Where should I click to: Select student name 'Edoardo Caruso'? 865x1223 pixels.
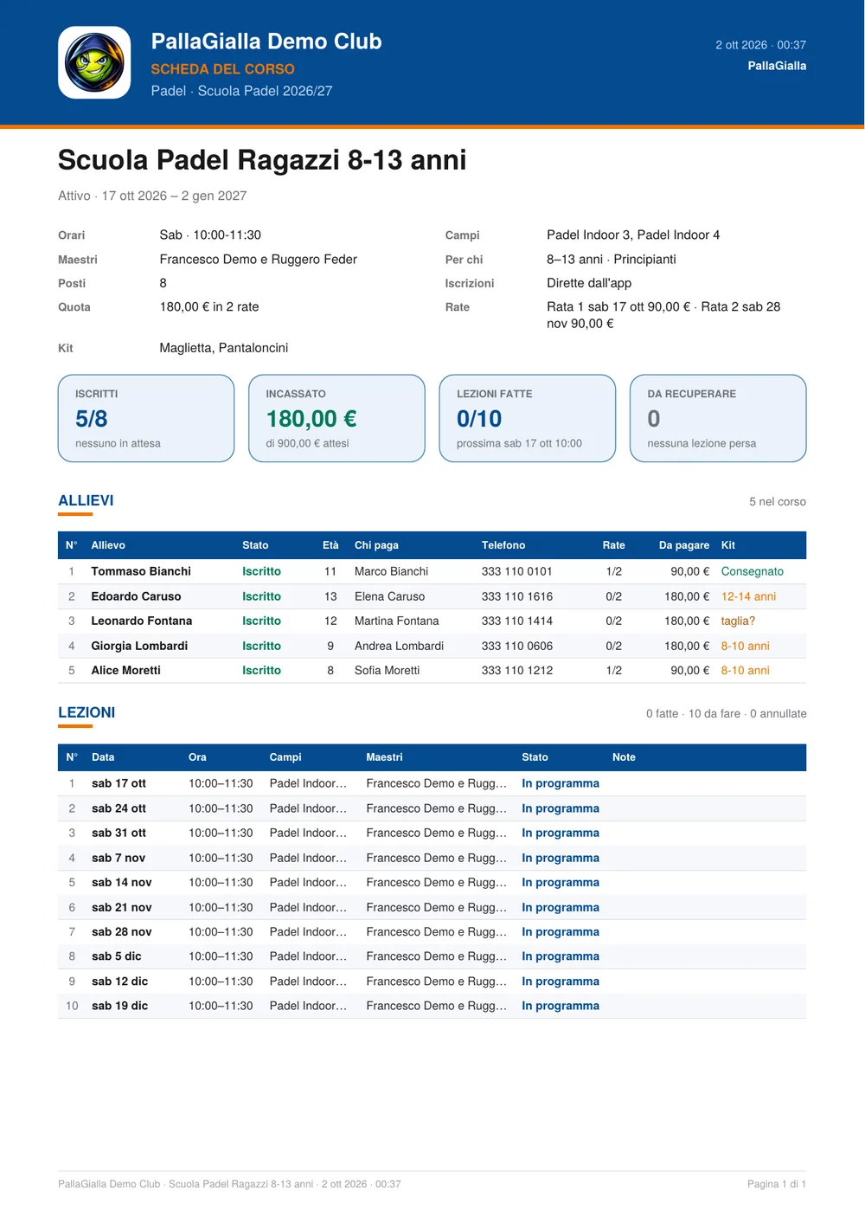[136, 596]
